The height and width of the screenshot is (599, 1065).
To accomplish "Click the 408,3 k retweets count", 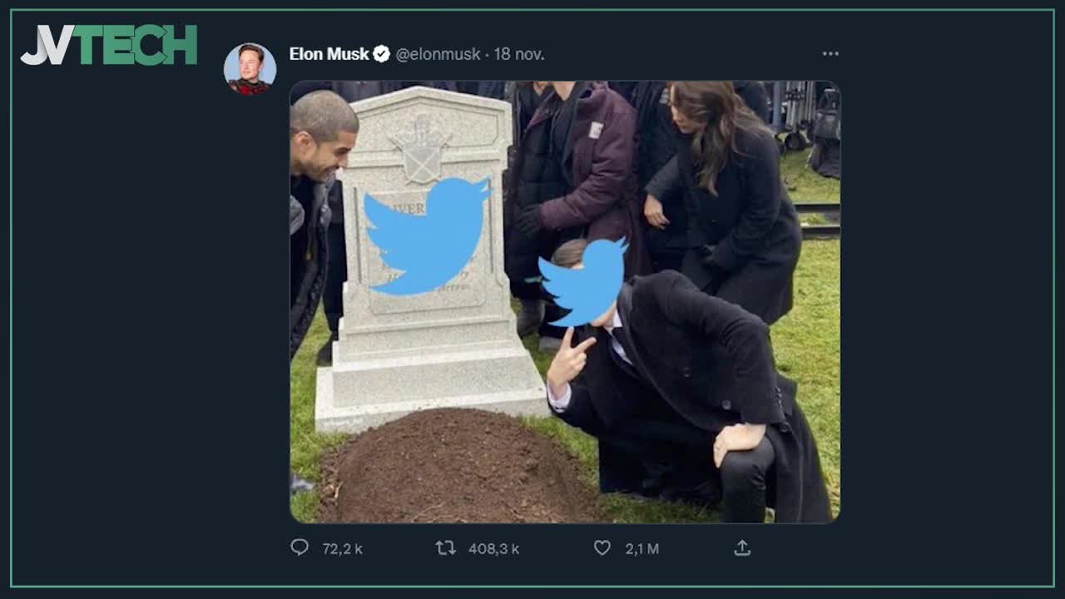I will (493, 548).
